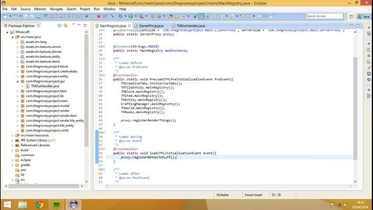The width and height of the screenshot is (373, 210).
Task: Toggle code folding at line 28
Action: [x=104, y=47]
